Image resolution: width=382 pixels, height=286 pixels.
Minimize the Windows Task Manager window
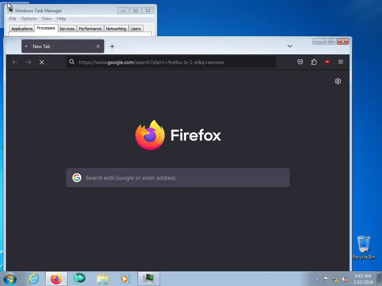click(123, 11)
